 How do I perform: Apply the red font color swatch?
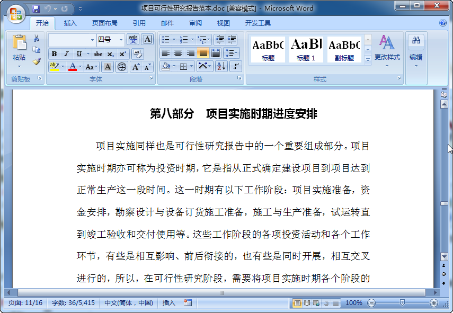73,67
